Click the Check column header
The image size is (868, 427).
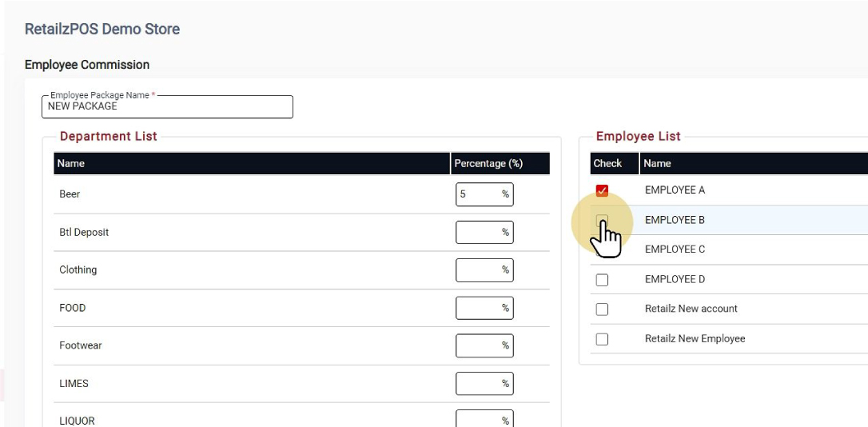pyautogui.click(x=607, y=163)
